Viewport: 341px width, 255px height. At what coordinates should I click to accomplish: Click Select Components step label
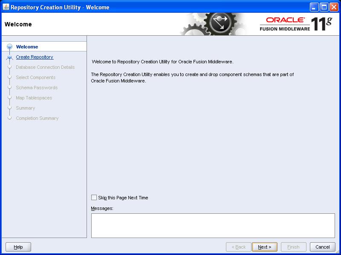[36, 77]
